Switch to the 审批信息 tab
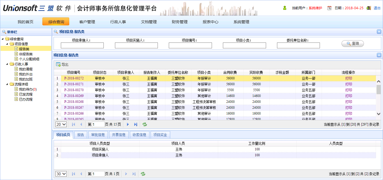 pyautogui.click(x=98, y=135)
